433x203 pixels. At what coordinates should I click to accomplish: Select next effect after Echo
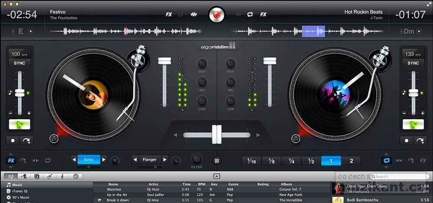tap(104, 159)
